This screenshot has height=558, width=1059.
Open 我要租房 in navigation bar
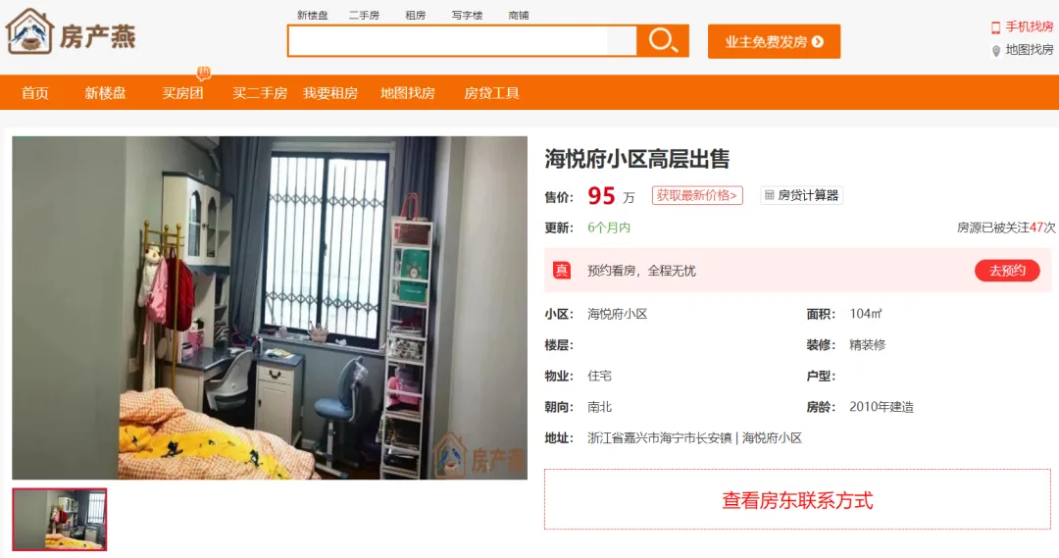[330, 93]
